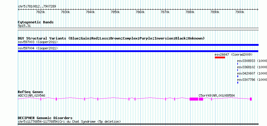Click the nsv597004 blue gain bar
267x126 pixels.
click(x=138, y=51)
